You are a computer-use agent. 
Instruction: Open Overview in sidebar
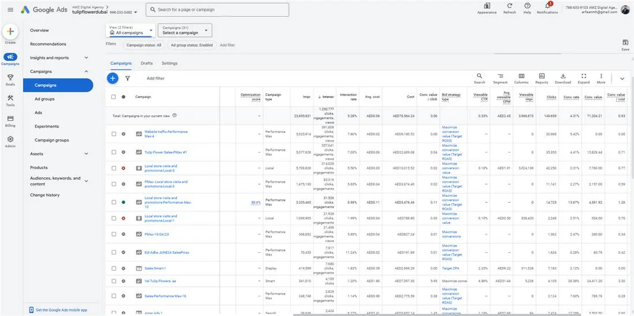pos(39,31)
